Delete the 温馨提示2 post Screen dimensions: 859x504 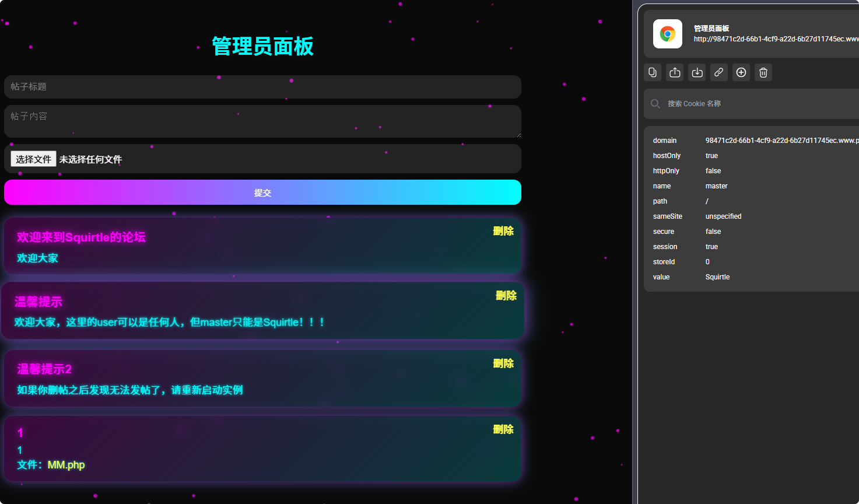click(503, 363)
